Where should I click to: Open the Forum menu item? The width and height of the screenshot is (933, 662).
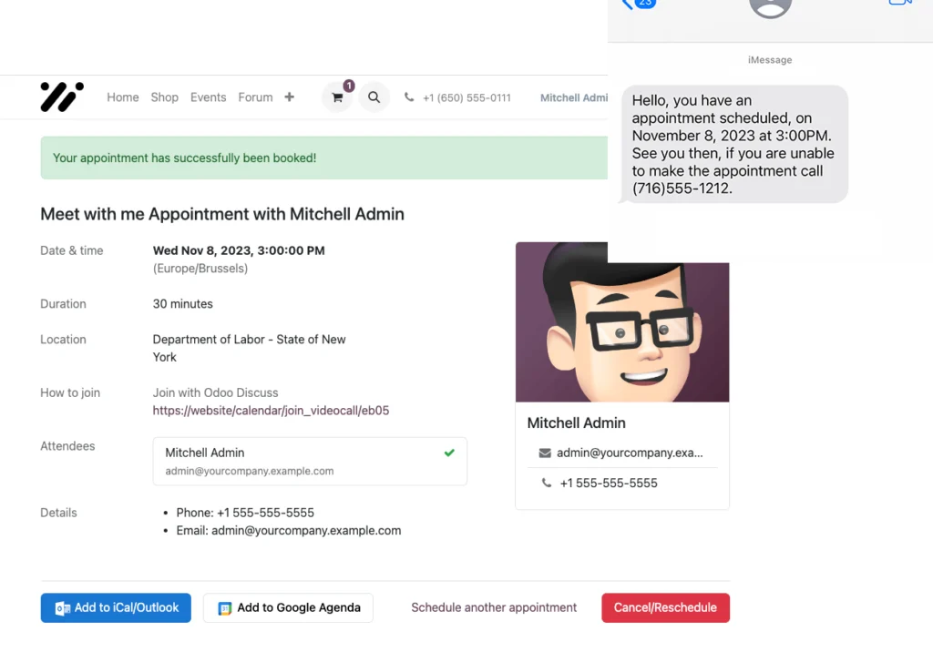tap(255, 97)
